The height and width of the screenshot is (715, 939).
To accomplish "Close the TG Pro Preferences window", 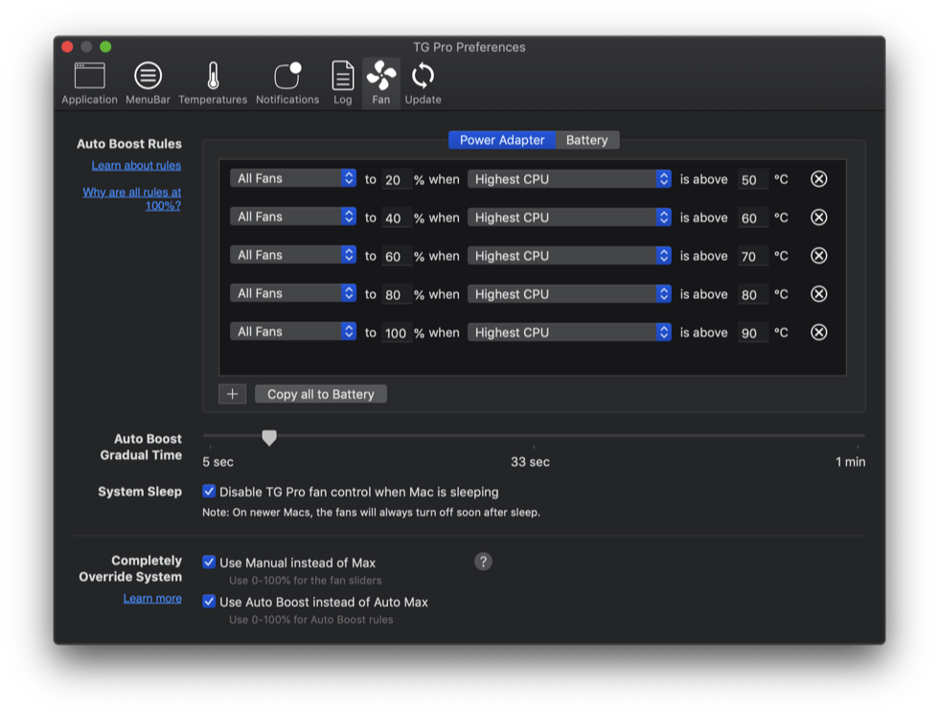I will click(67, 47).
